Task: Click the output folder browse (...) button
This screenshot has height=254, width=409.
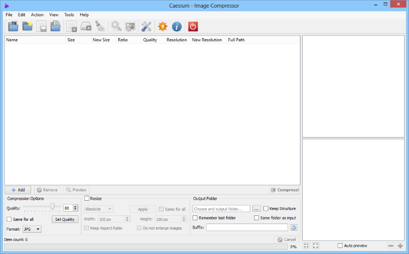Action: (x=256, y=209)
